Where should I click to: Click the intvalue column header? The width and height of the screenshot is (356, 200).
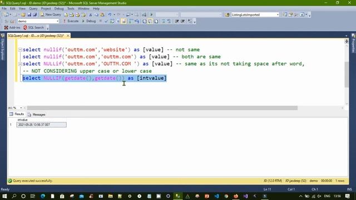pyautogui.click(x=42, y=120)
